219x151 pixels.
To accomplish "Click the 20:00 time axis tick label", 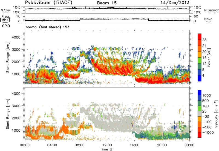I will [162, 145].
